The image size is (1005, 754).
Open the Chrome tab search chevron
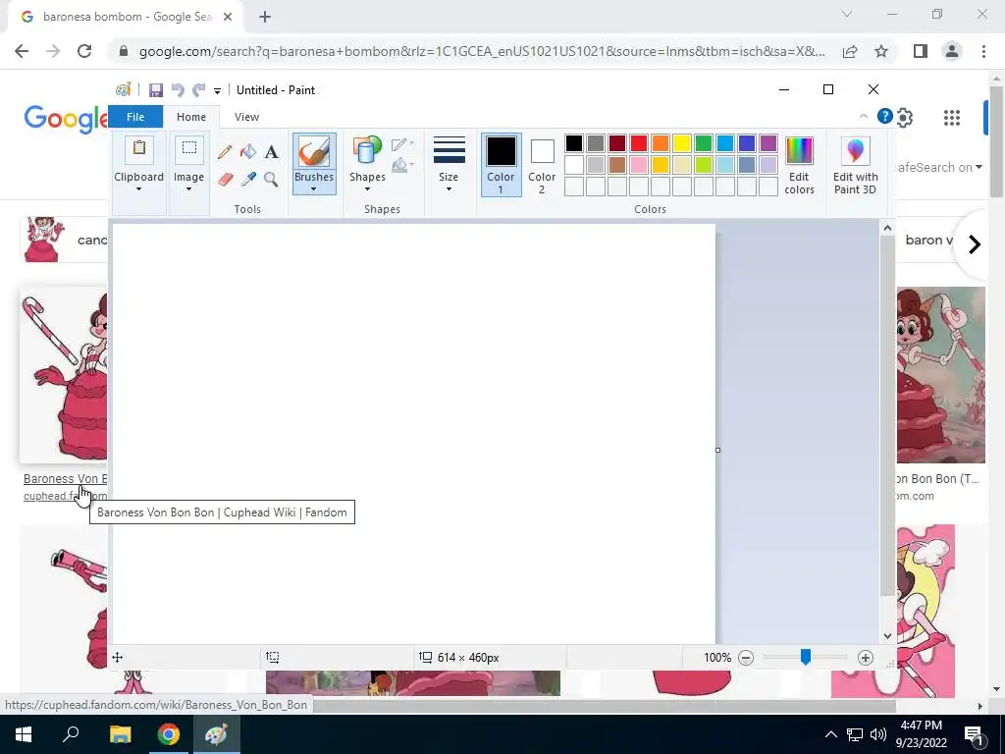tap(847, 14)
